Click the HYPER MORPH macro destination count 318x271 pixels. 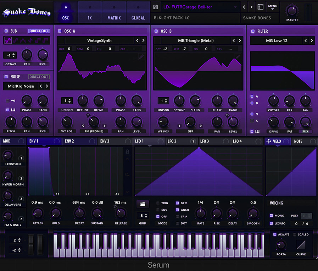tap(21, 178)
